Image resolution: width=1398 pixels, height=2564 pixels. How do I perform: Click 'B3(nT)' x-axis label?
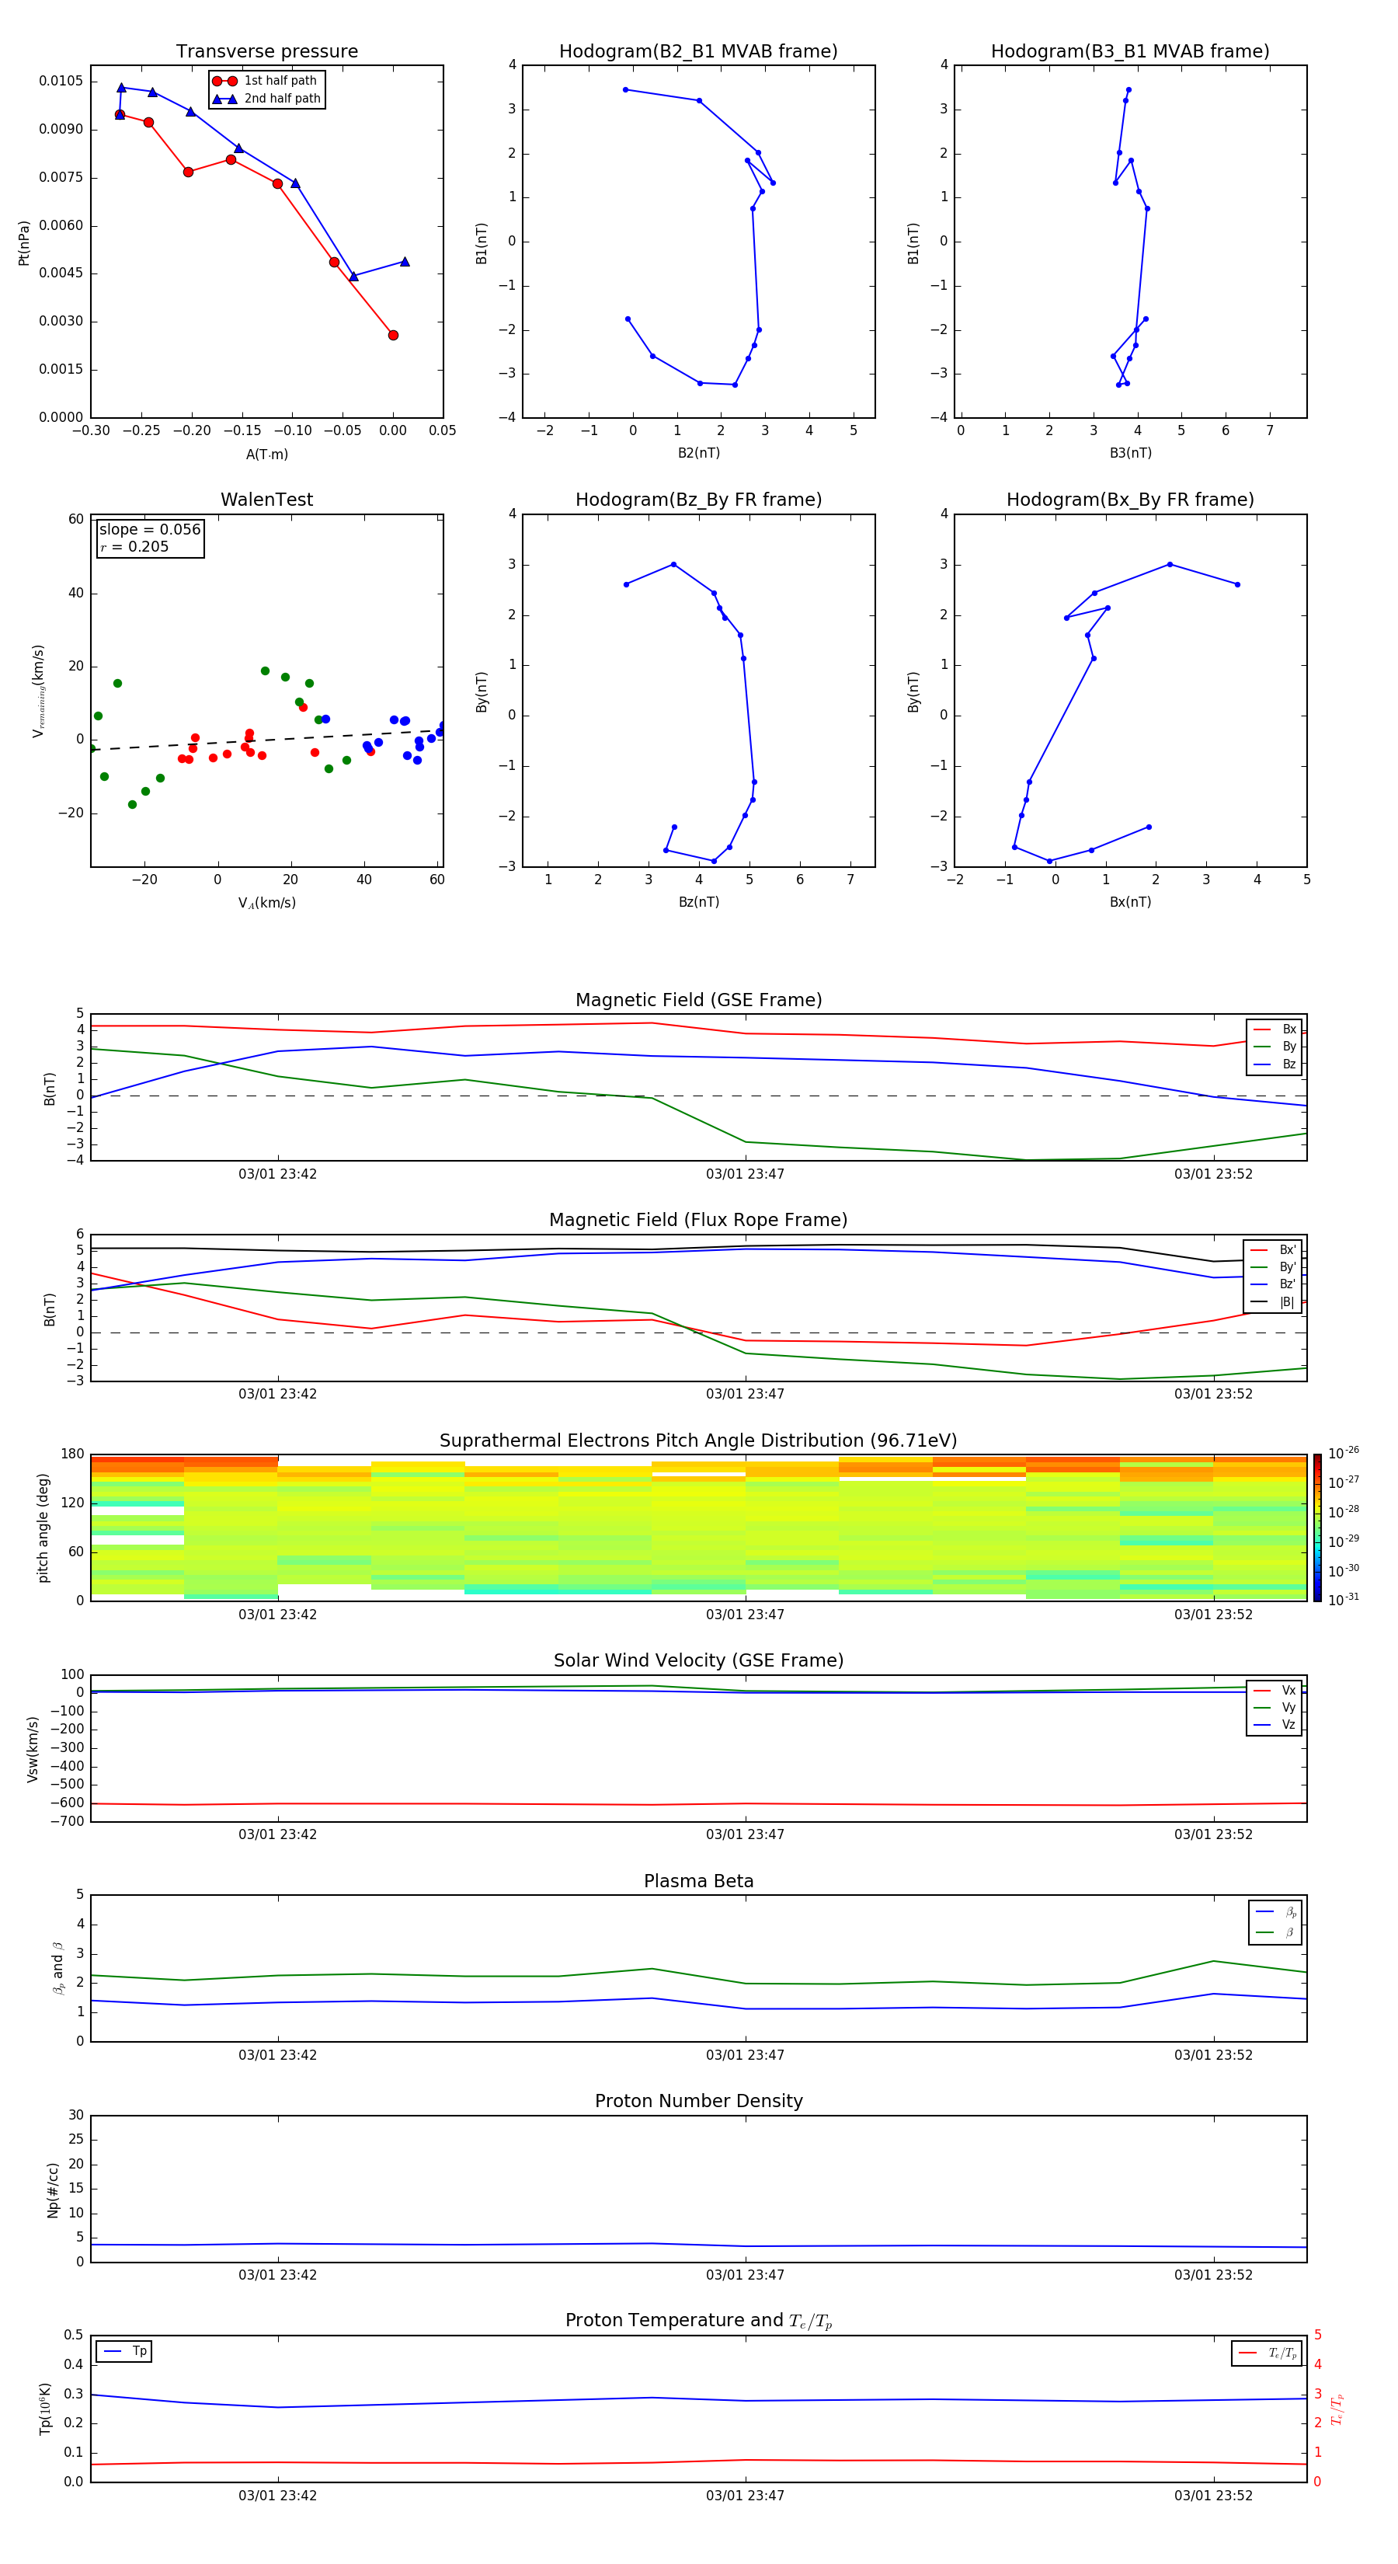[x=1130, y=453]
